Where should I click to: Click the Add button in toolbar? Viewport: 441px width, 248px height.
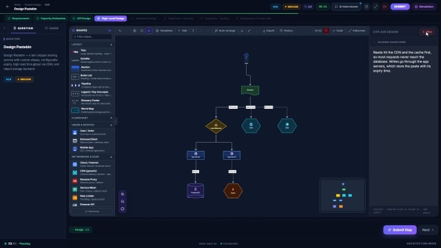coord(182,30)
